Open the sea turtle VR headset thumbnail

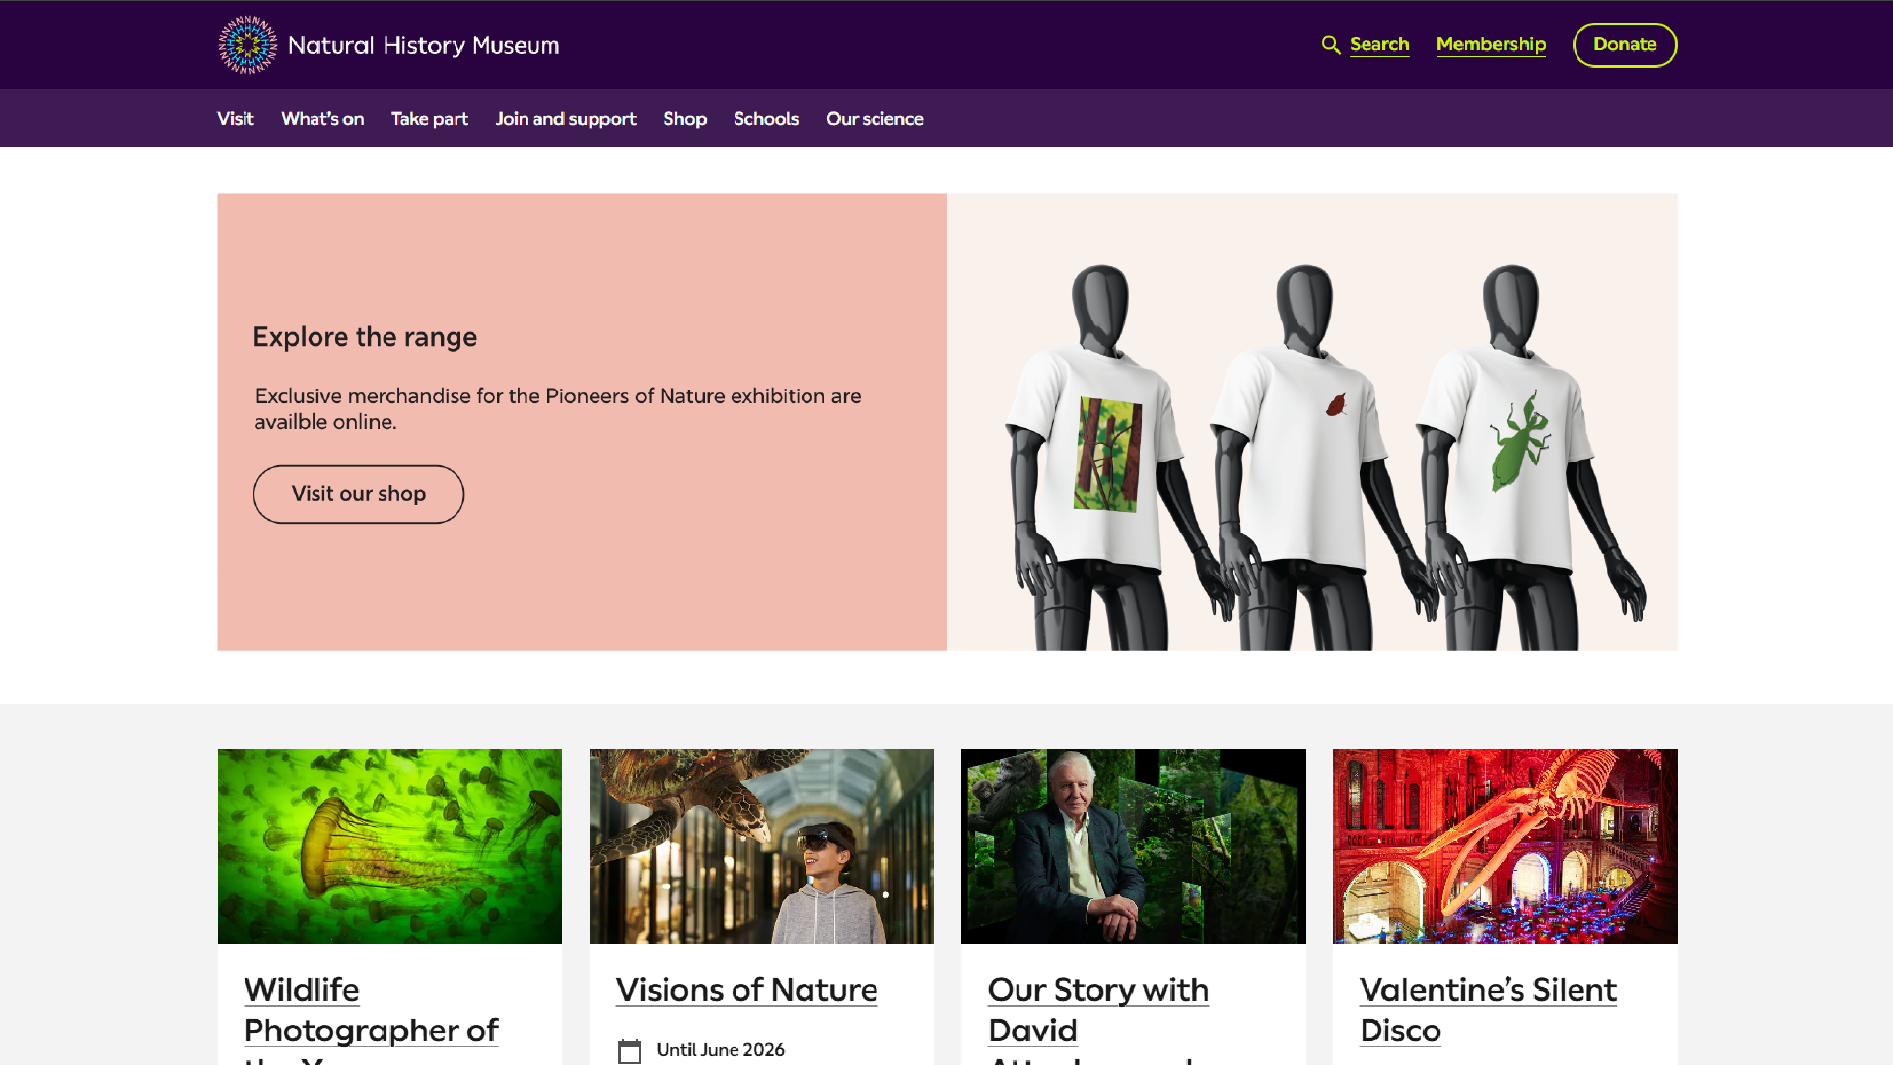click(761, 846)
